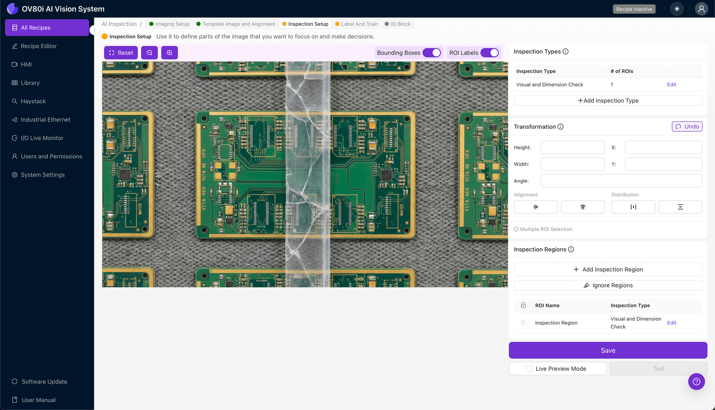Select horizontal distribution of ROIs
The image size is (715, 410).
click(x=633, y=207)
